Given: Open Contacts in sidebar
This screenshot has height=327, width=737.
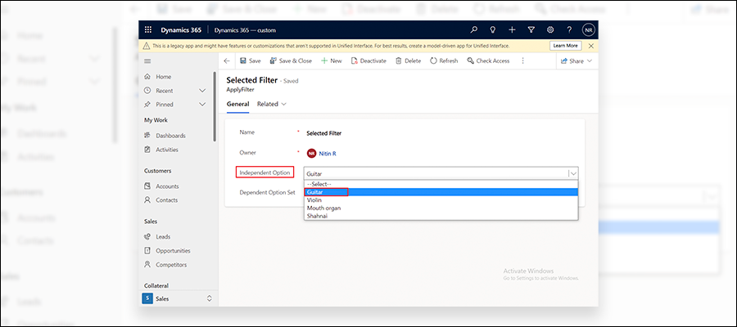Looking at the screenshot, I should click(167, 199).
